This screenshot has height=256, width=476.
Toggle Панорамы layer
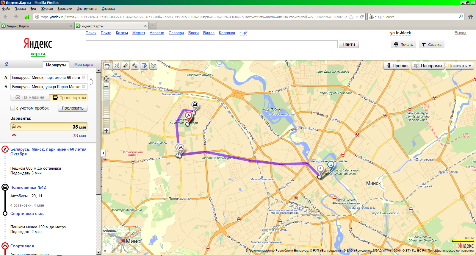click(428, 66)
